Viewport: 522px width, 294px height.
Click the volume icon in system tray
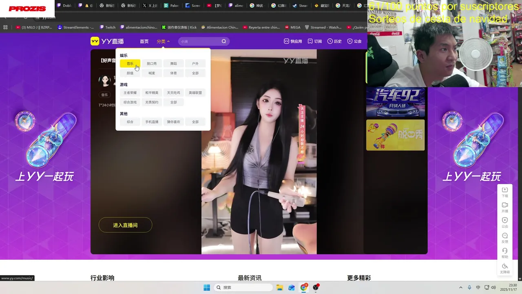pos(493,287)
